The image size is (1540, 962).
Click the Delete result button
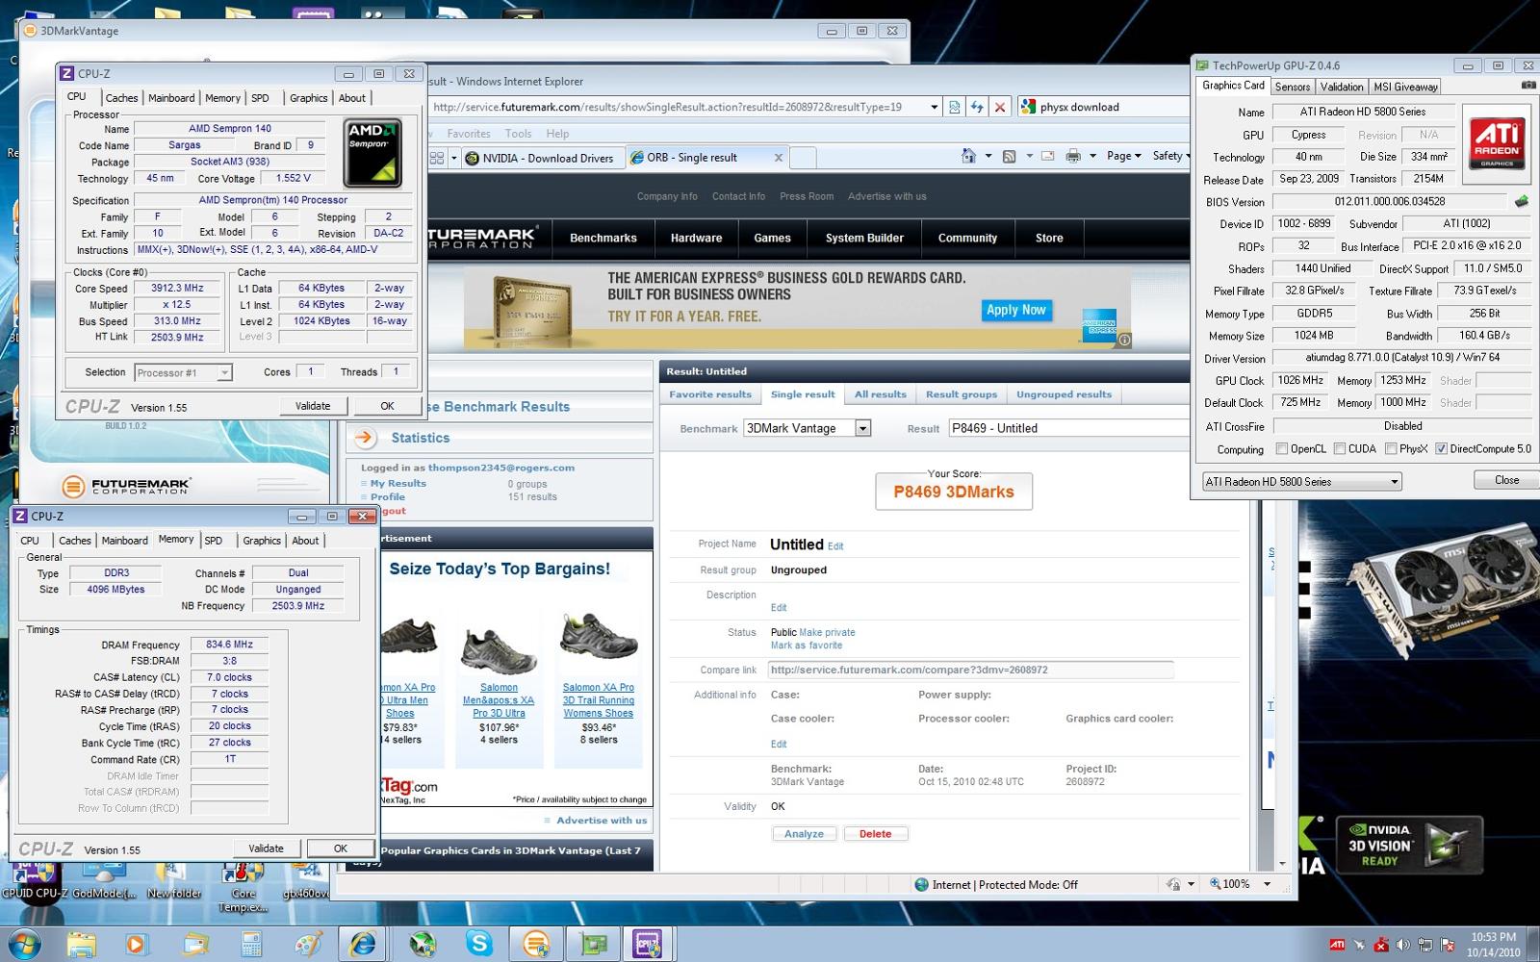pos(875,834)
